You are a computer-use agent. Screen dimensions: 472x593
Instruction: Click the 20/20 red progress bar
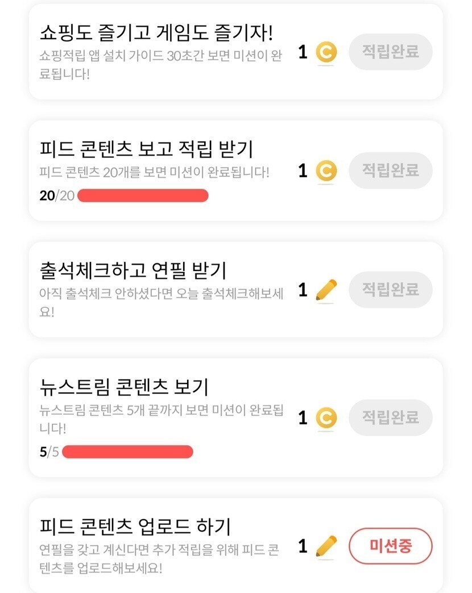tap(143, 196)
